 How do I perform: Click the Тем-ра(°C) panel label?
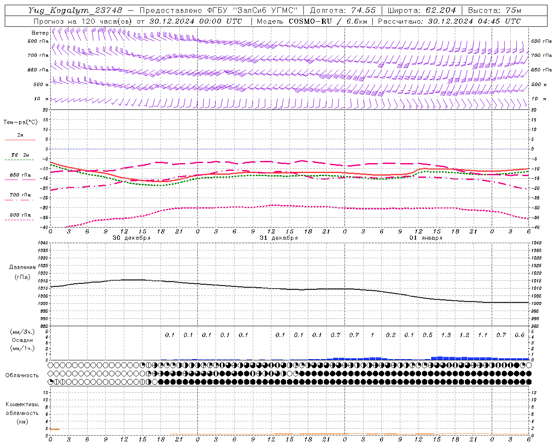(20, 122)
